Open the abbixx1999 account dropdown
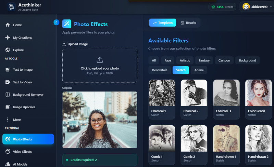The height and width of the screenshot is (167, 274). [x=257, y=7]
